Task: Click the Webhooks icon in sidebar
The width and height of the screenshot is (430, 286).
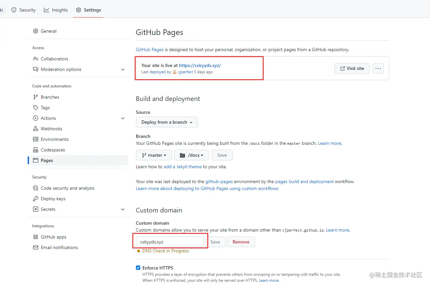Action: [x=35, y=129]
